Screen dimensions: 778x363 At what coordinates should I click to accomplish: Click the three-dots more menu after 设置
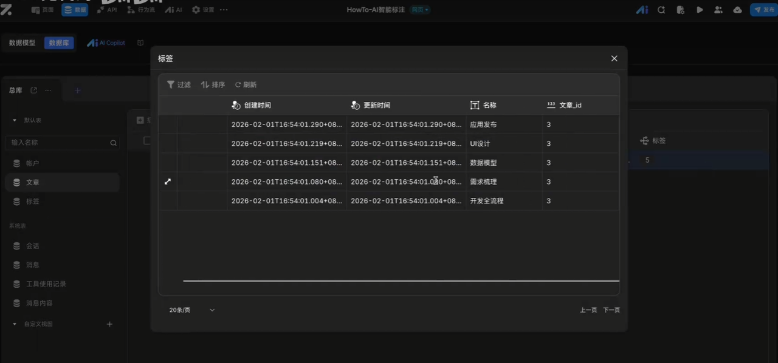coord(224,10)
